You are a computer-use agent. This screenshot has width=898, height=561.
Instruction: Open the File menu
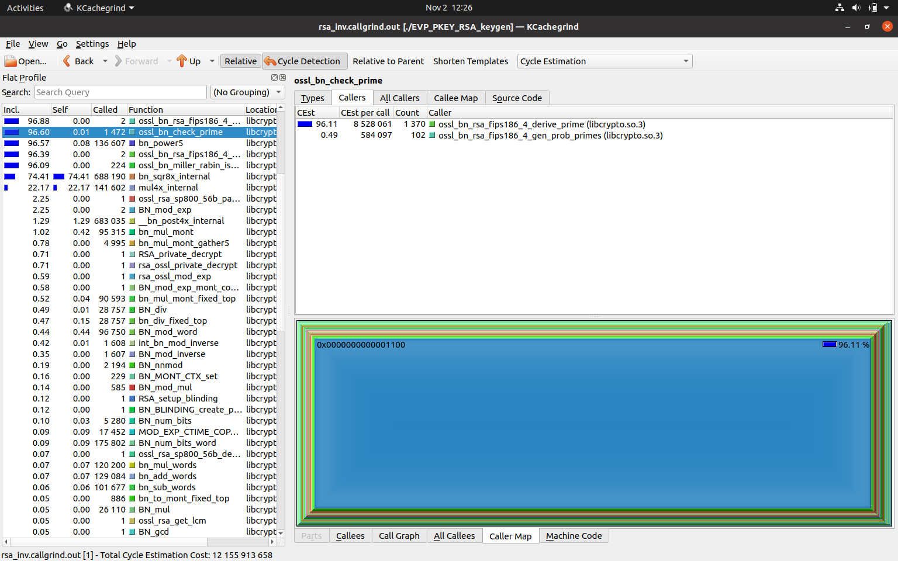(x=13, y=44)
